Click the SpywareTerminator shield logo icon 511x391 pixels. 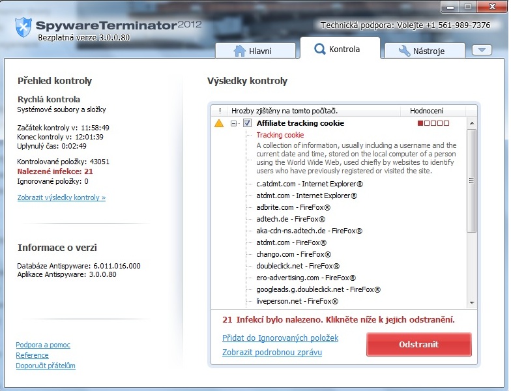[23, 27]
